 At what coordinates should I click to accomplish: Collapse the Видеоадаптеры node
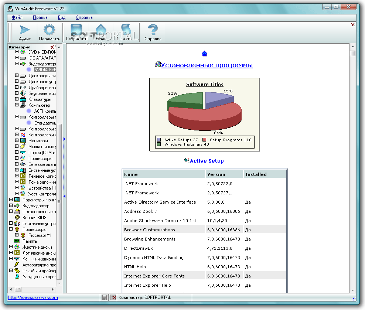17,63
